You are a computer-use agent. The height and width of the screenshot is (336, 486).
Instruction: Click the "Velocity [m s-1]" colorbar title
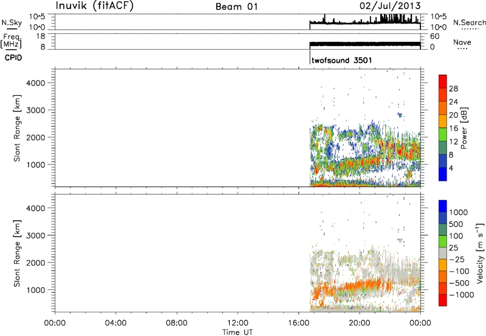[480, 253]
